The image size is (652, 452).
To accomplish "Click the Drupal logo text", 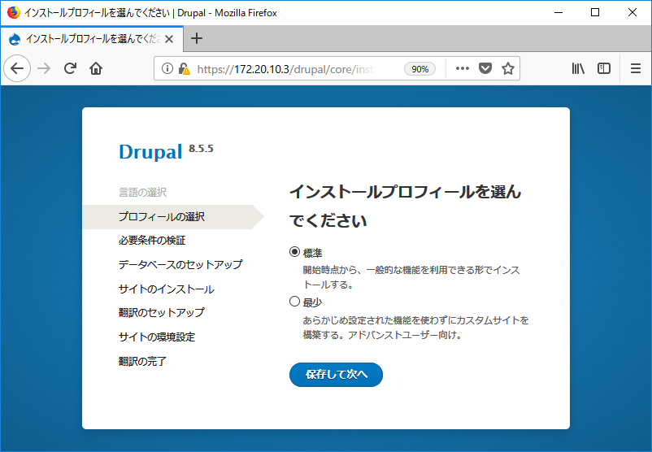I will tap(150, 152).
